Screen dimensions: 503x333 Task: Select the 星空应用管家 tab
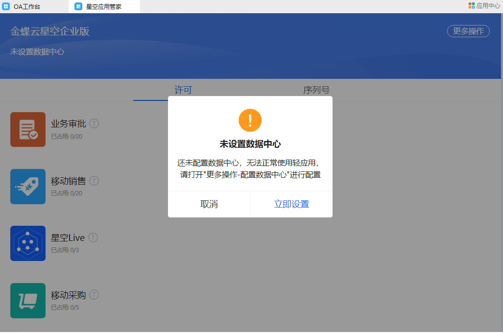(x=103, y=6)
